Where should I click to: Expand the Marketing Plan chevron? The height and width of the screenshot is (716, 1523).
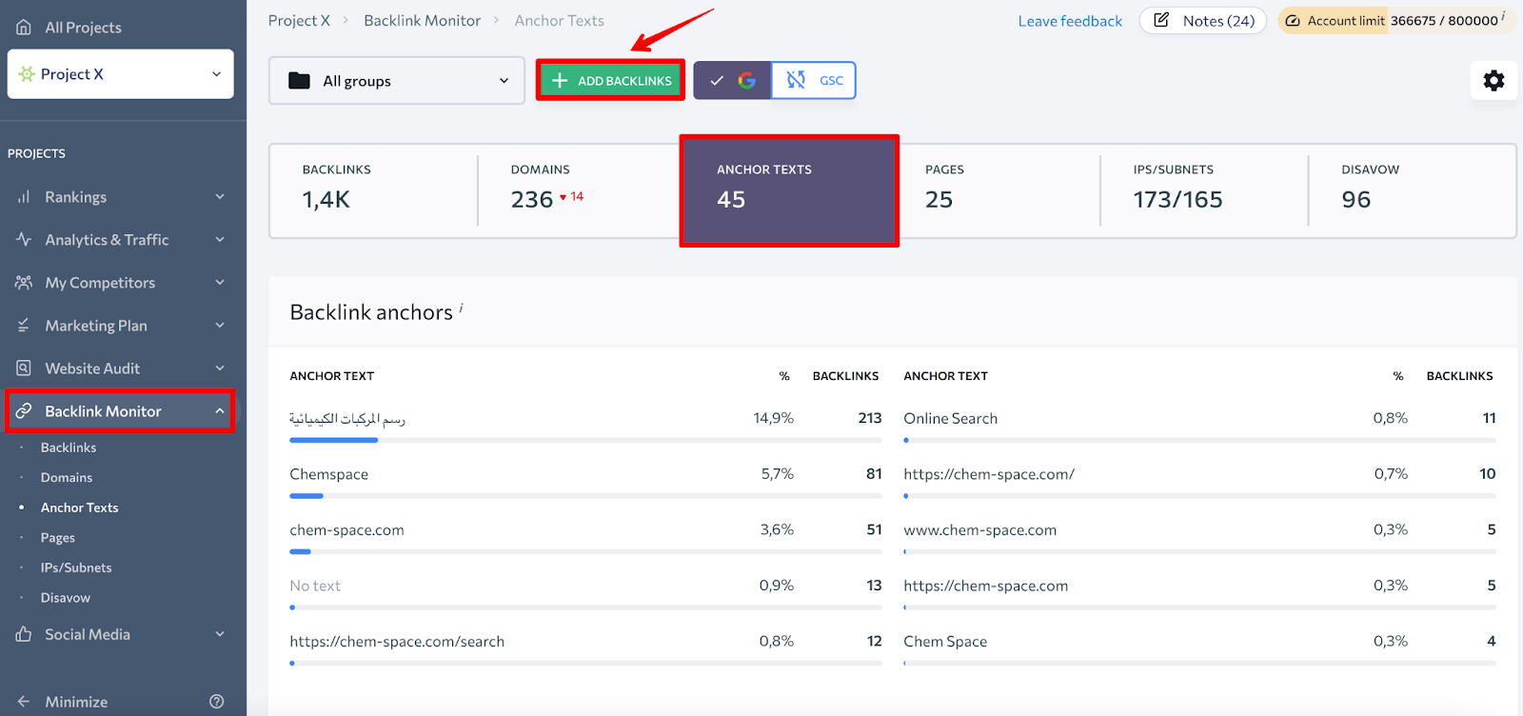pyautogui.click(x=220, y=326)
